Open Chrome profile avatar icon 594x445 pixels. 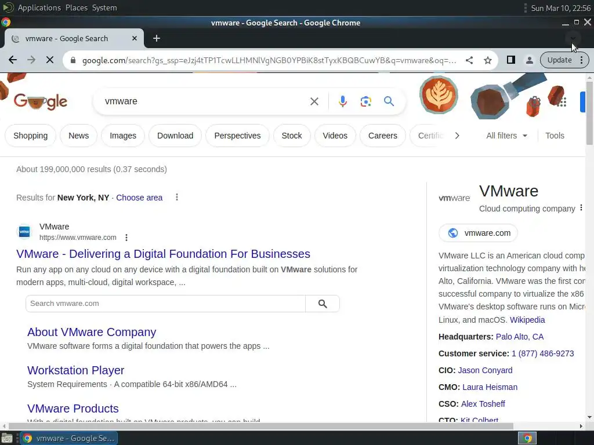coord(529,60)
